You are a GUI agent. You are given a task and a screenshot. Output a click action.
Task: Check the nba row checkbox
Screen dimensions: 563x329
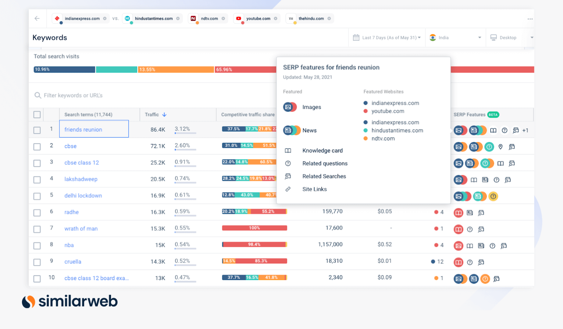tap(37, 246)
